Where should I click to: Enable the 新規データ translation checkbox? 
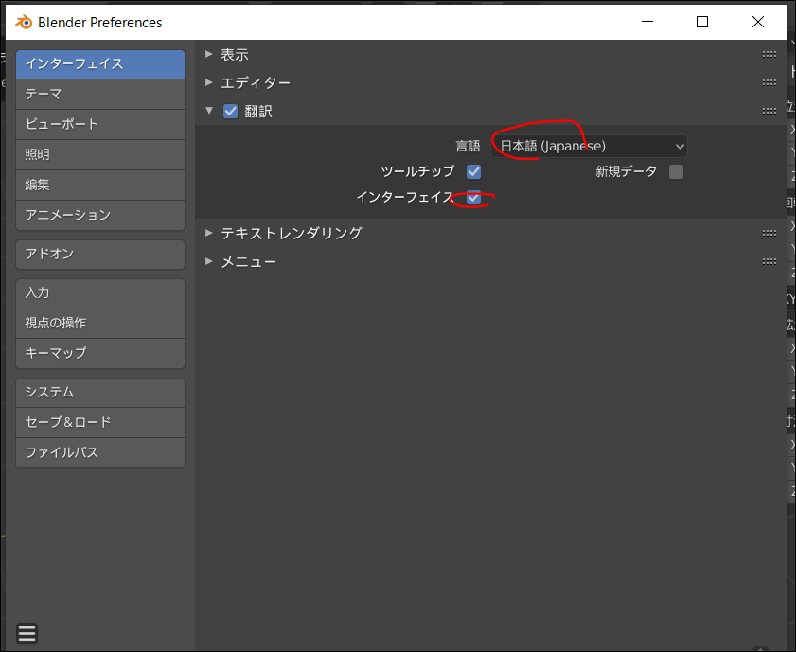[676, 171]
